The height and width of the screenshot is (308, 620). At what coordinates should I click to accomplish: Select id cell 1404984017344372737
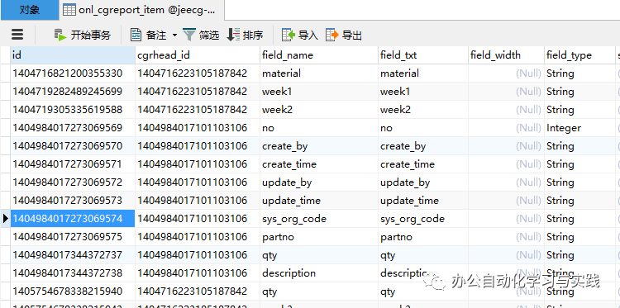pos(73,255)
